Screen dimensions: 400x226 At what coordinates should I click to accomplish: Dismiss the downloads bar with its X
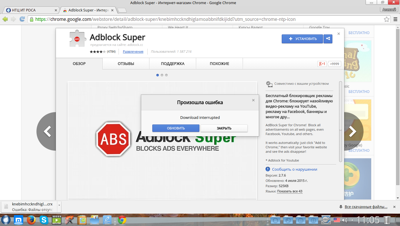[394, 207]
